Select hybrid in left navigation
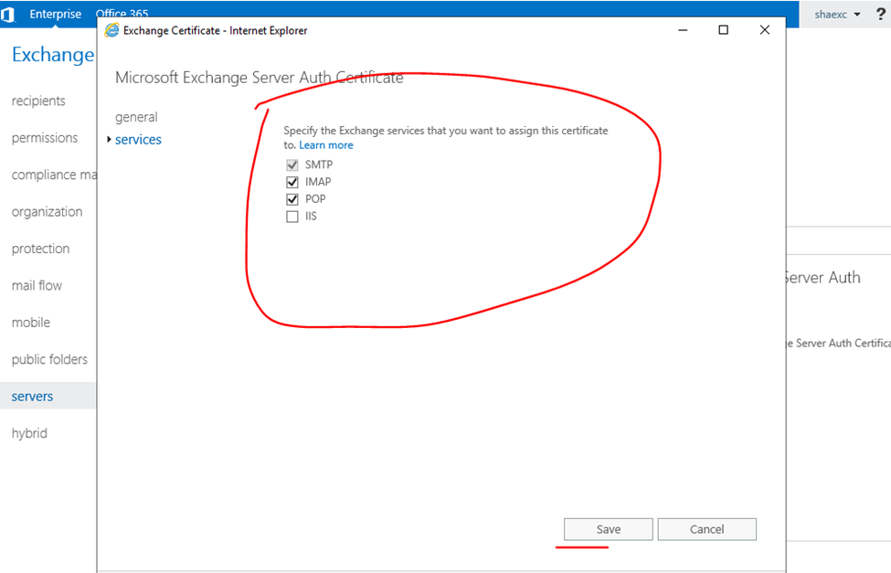The width and height of the screenshot is (891, 573). click(x=29, y=433)
